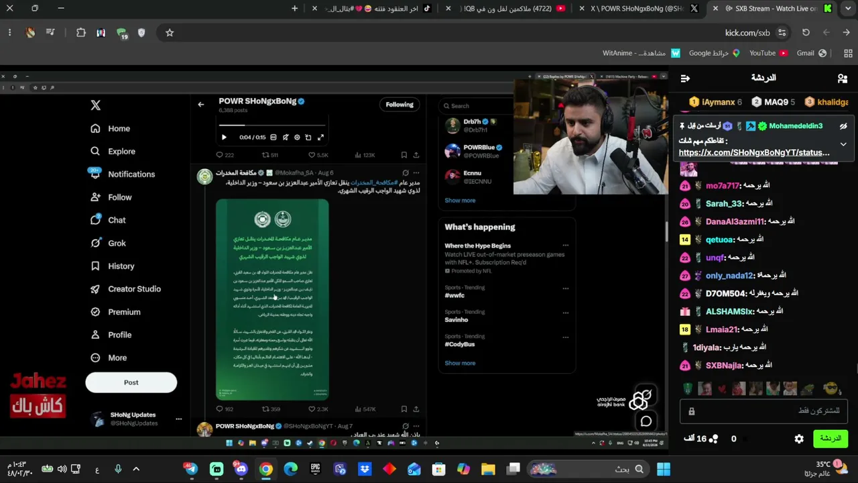This screenshot has width=858, height=483.
Task: Expand the pinned chat message chevron
Action: tap(843, 144)
